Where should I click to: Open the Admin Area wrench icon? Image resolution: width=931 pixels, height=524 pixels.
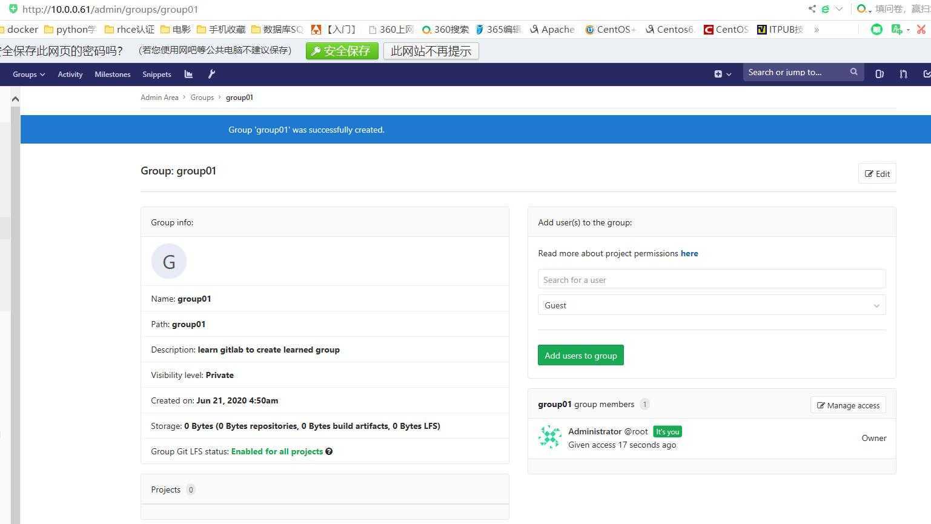tap(211, 74)
